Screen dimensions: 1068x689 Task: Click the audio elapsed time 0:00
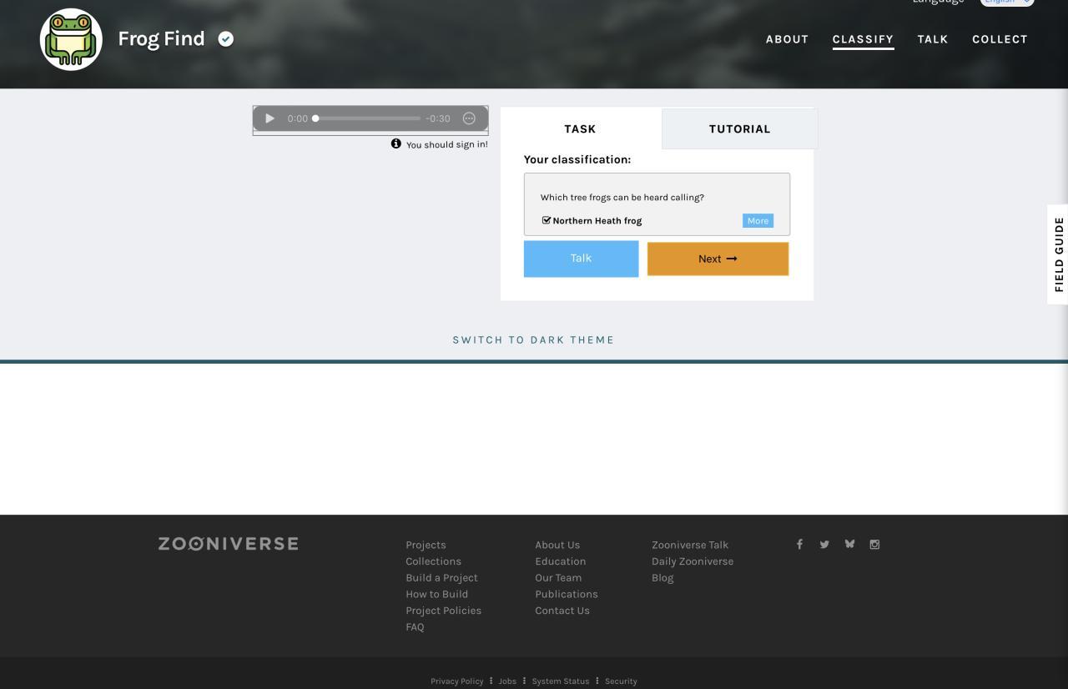point(298,118)
